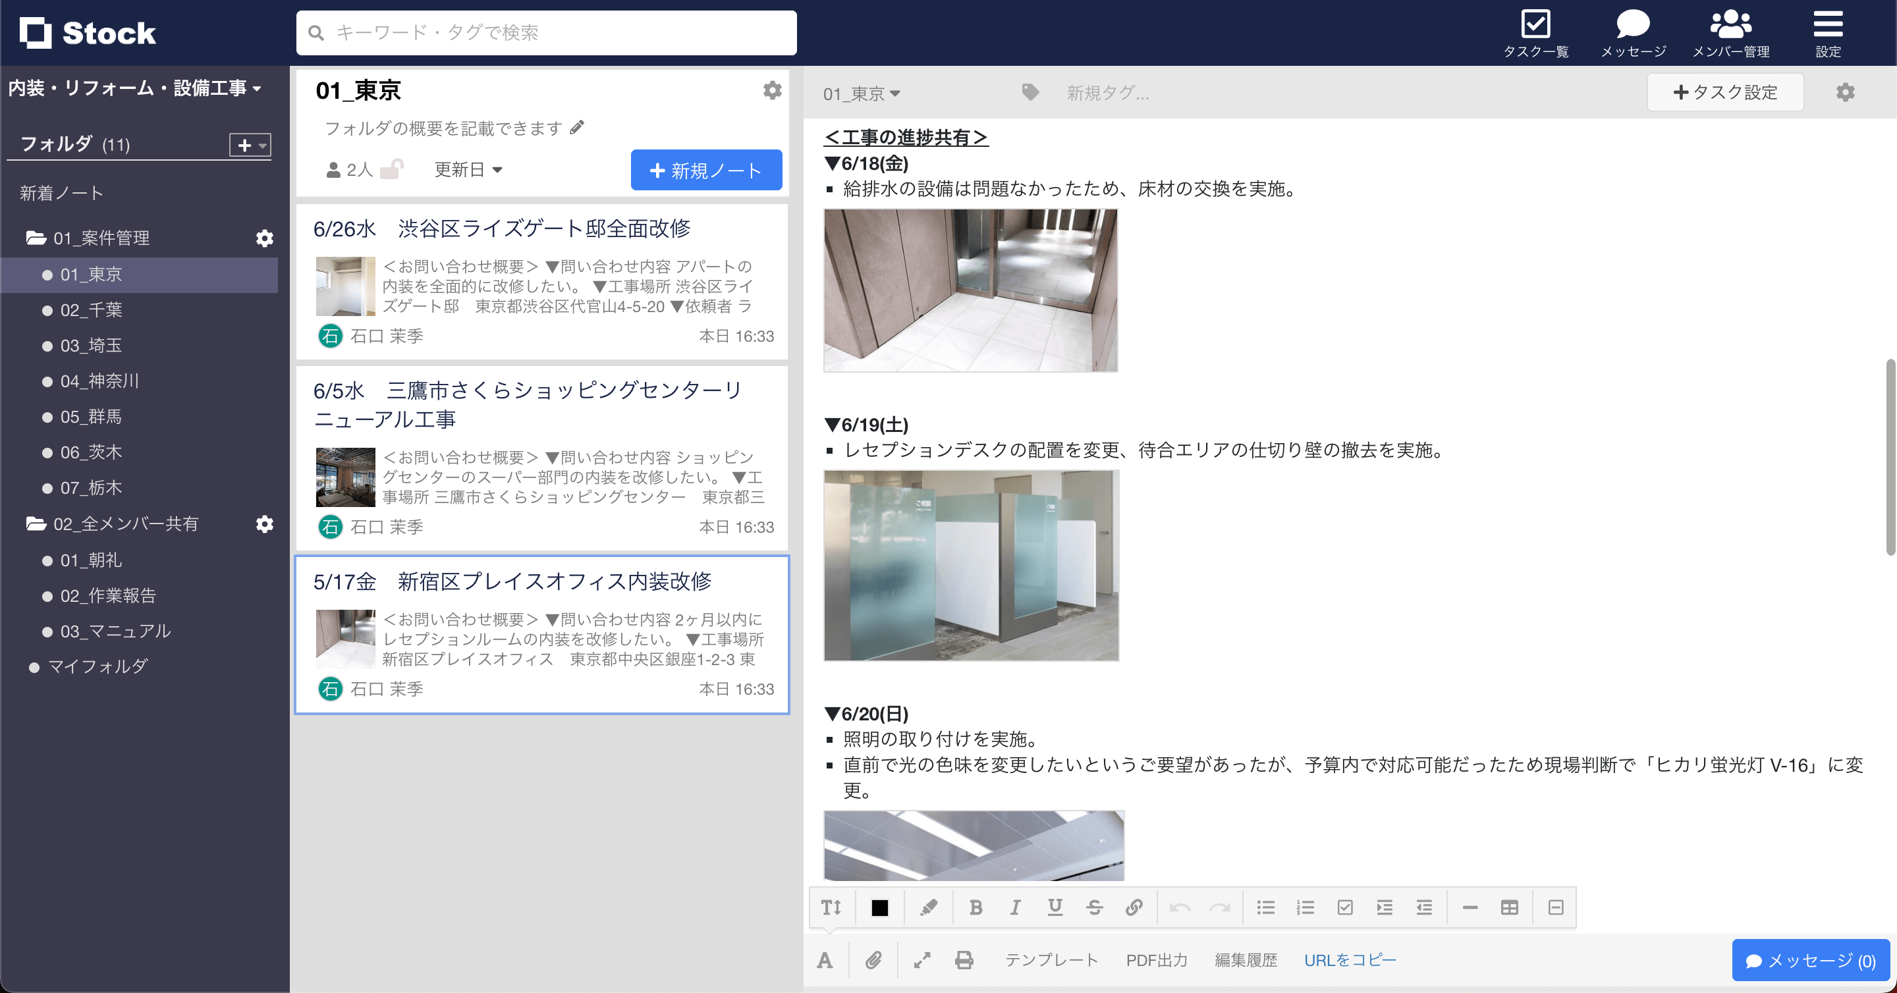Open the テンプレート option
1897x993 pixels.
pos(1052,960)
